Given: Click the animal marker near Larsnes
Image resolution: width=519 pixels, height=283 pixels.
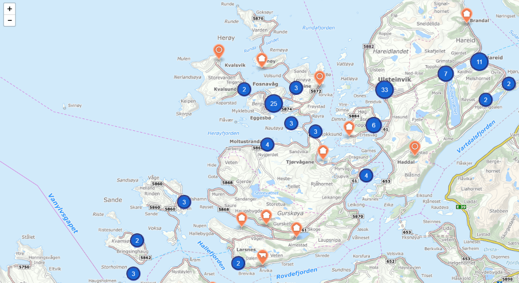Looking at the screenshot, I should coord(262,256).
